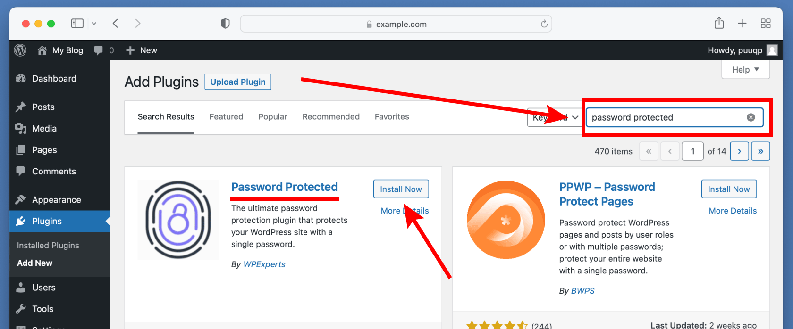Switch to the Search Results tab
This screenshot has height=329, width=793.
tap(166, 117)
